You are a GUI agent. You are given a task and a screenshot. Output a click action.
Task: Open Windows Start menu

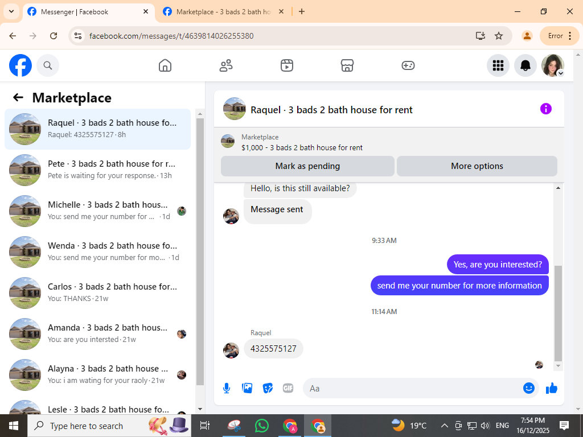14,426
